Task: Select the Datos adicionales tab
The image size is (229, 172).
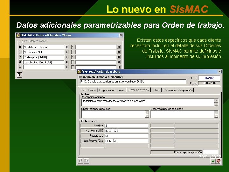Action: 139,90
